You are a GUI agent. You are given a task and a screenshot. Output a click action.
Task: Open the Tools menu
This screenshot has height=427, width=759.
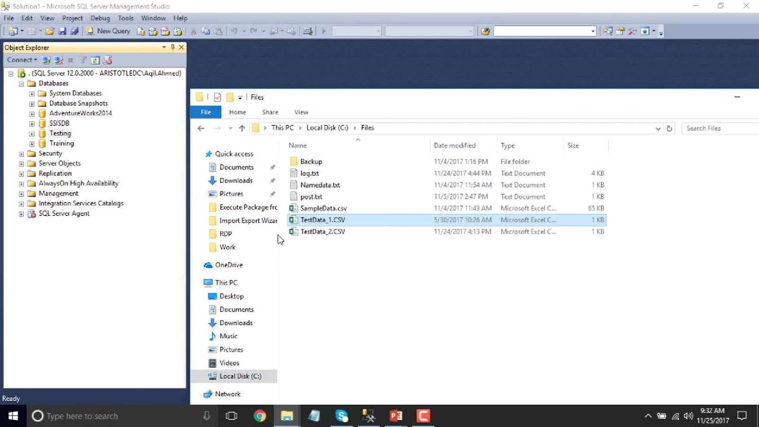[x=125, y=18]
